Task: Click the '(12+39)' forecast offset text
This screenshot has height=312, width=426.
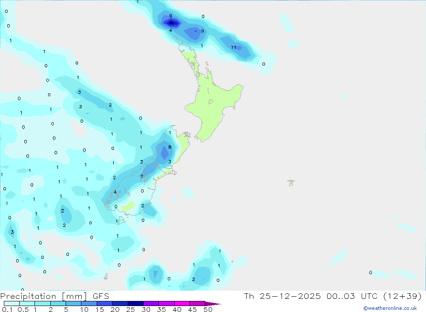Action: (x=403, y=296)
